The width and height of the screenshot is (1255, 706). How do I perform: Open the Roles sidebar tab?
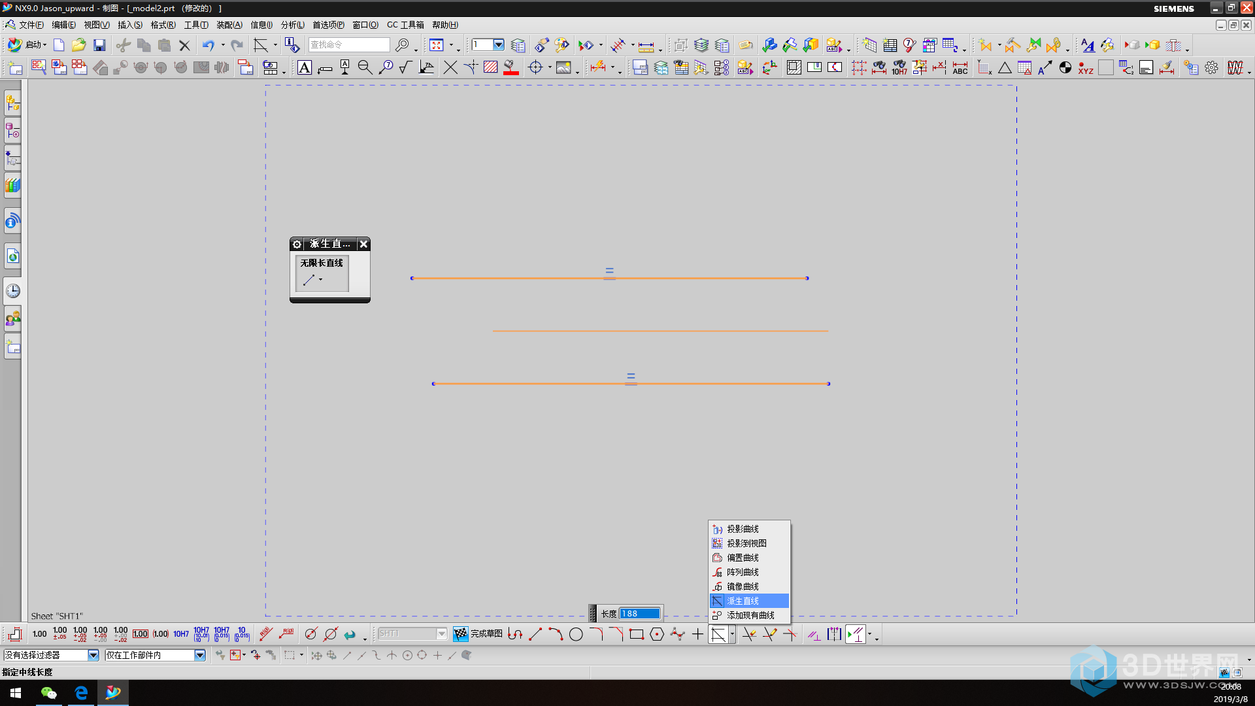[12, 319]
